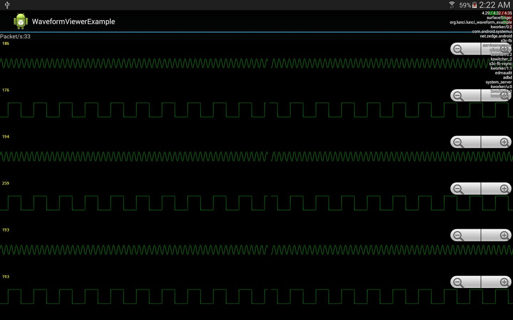This screenshot has width=513, height=320.
Task: Tap the edmaudit overlay entry
Action: pos(503,73)
